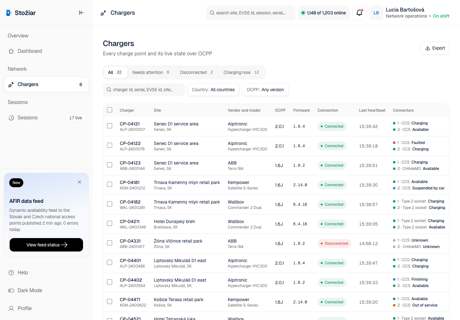The height and width of the screenshot is (320, 460).
Task: Click the Chargers header plug icon
Action: (x=103, y=13)
